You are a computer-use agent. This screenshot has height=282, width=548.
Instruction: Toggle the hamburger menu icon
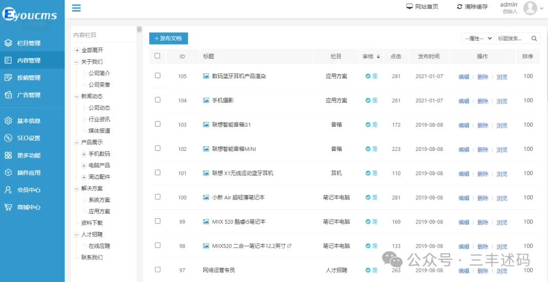coord(76,8)
